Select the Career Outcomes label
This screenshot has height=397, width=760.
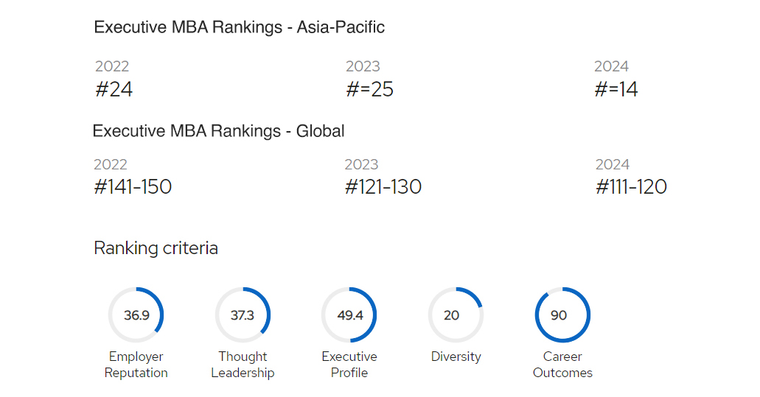click(562, 365)
